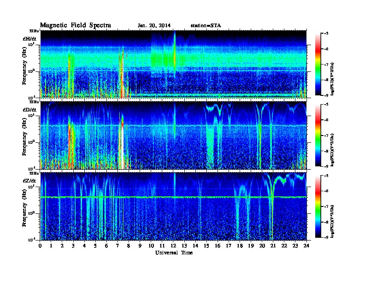The image size is (365, 282).
Task: Click "-9" on the dH/dt color scale
Action: [326, 95]
